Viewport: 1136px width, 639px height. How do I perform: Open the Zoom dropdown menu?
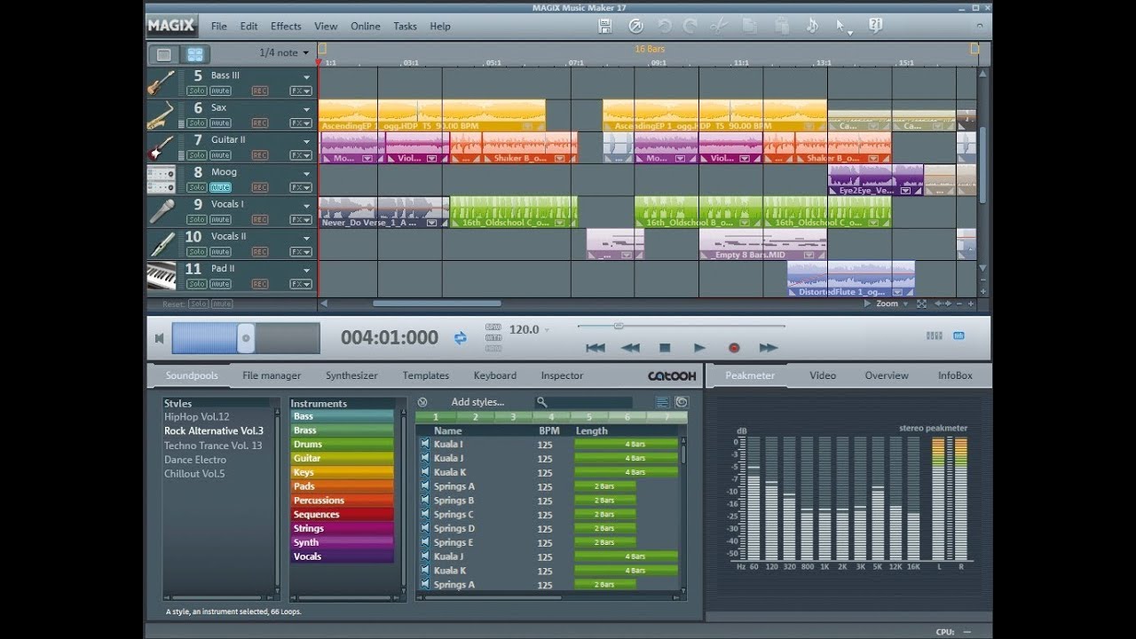coord(892,304)
